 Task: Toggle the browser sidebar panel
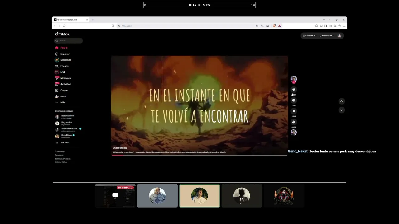tap(325, 26)
